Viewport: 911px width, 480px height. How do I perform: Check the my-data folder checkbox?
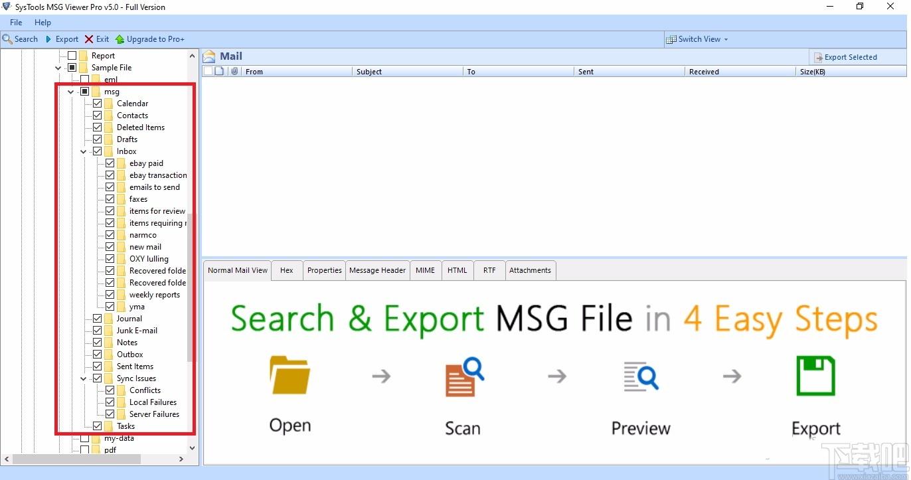pyautogui.click(x=85, y=438)
